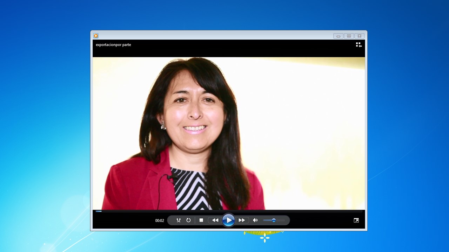Click the elapsed time 00:02
Screen dimensions: 449x252
click(160, 220)
